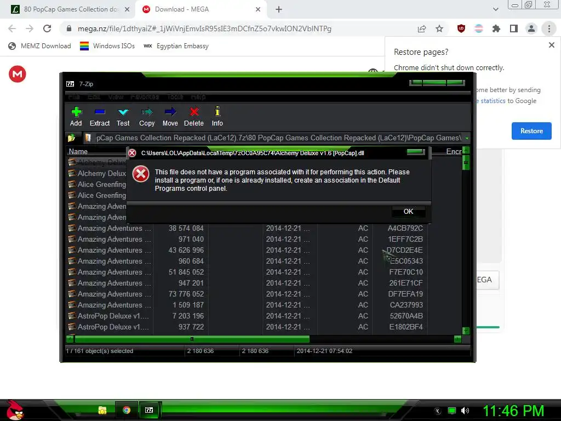Open the Help menu in 7-Zip

coord(198,96)
